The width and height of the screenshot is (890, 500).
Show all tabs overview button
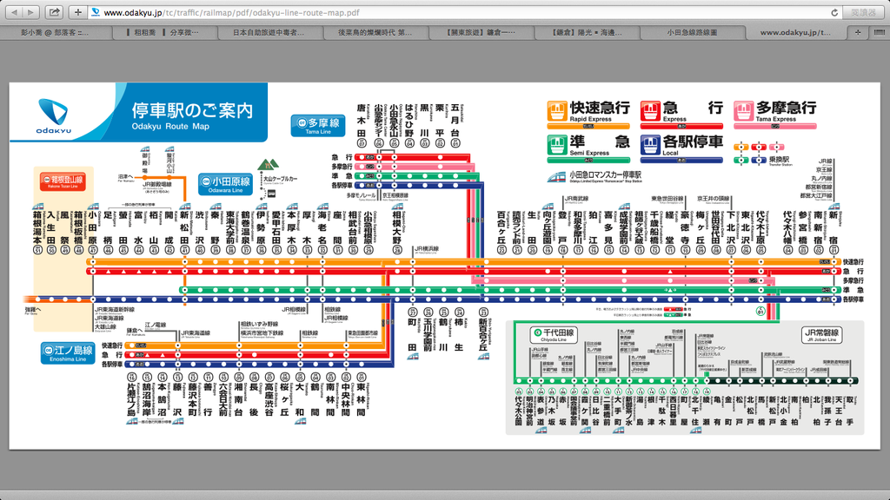click(x=878, y=33)
